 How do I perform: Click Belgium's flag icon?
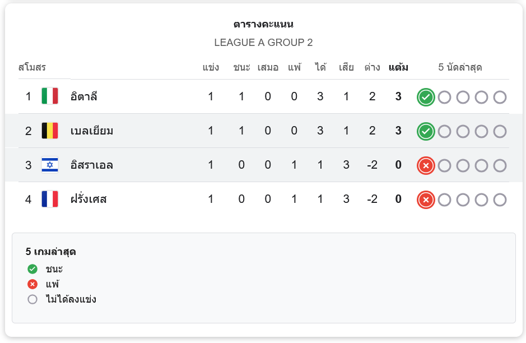tap(50, 131)
